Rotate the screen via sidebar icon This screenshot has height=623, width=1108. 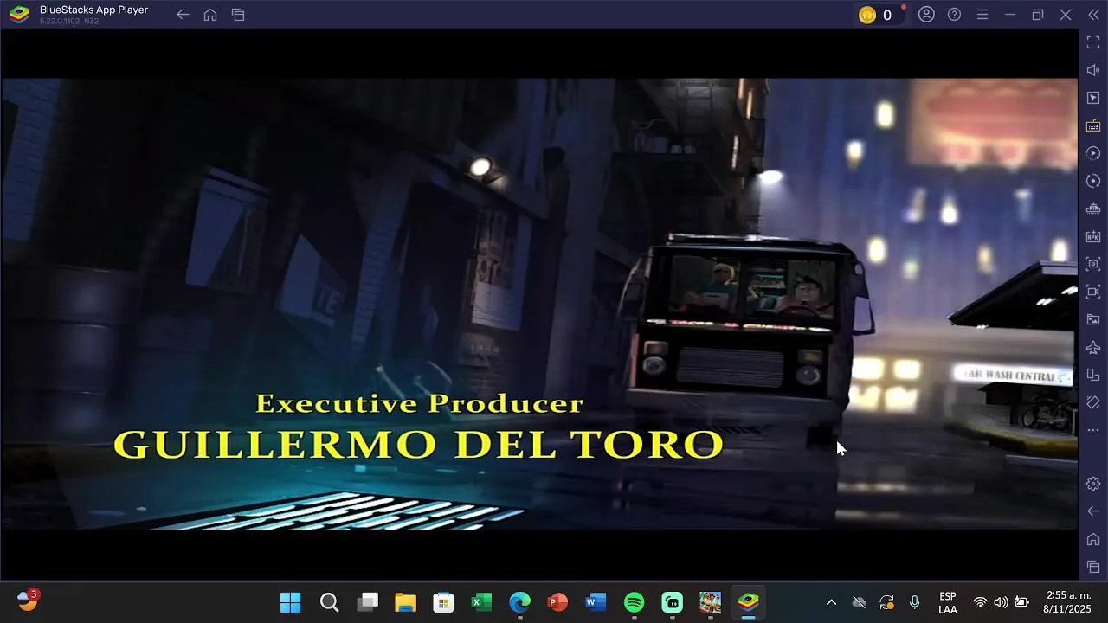(1093, 375)
